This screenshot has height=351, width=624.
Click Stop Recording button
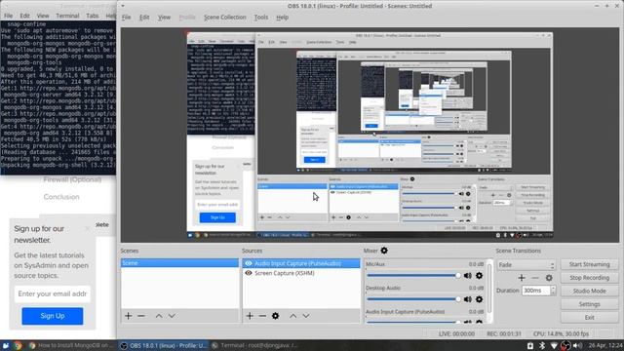tap(589, 278)
